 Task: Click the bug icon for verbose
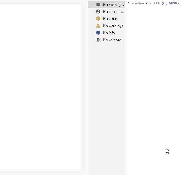[98, 40]
